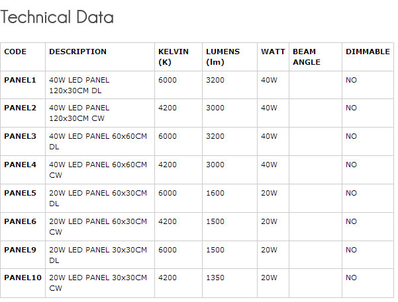Image resolution: width=398 pixels, height=302 pixels.
Task: Select the PANEL3 row code
Action: click(x=20, y=136)
